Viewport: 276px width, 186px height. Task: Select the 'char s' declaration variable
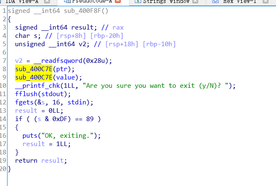[35, 36]
